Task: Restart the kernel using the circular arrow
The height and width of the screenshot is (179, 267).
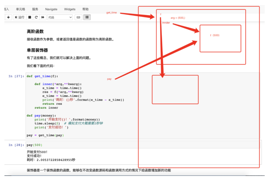Action: [x=36, y=17]
